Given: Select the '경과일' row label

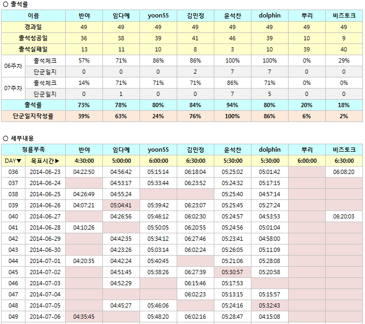Looking at the screenshot, I should coord(33,27).
